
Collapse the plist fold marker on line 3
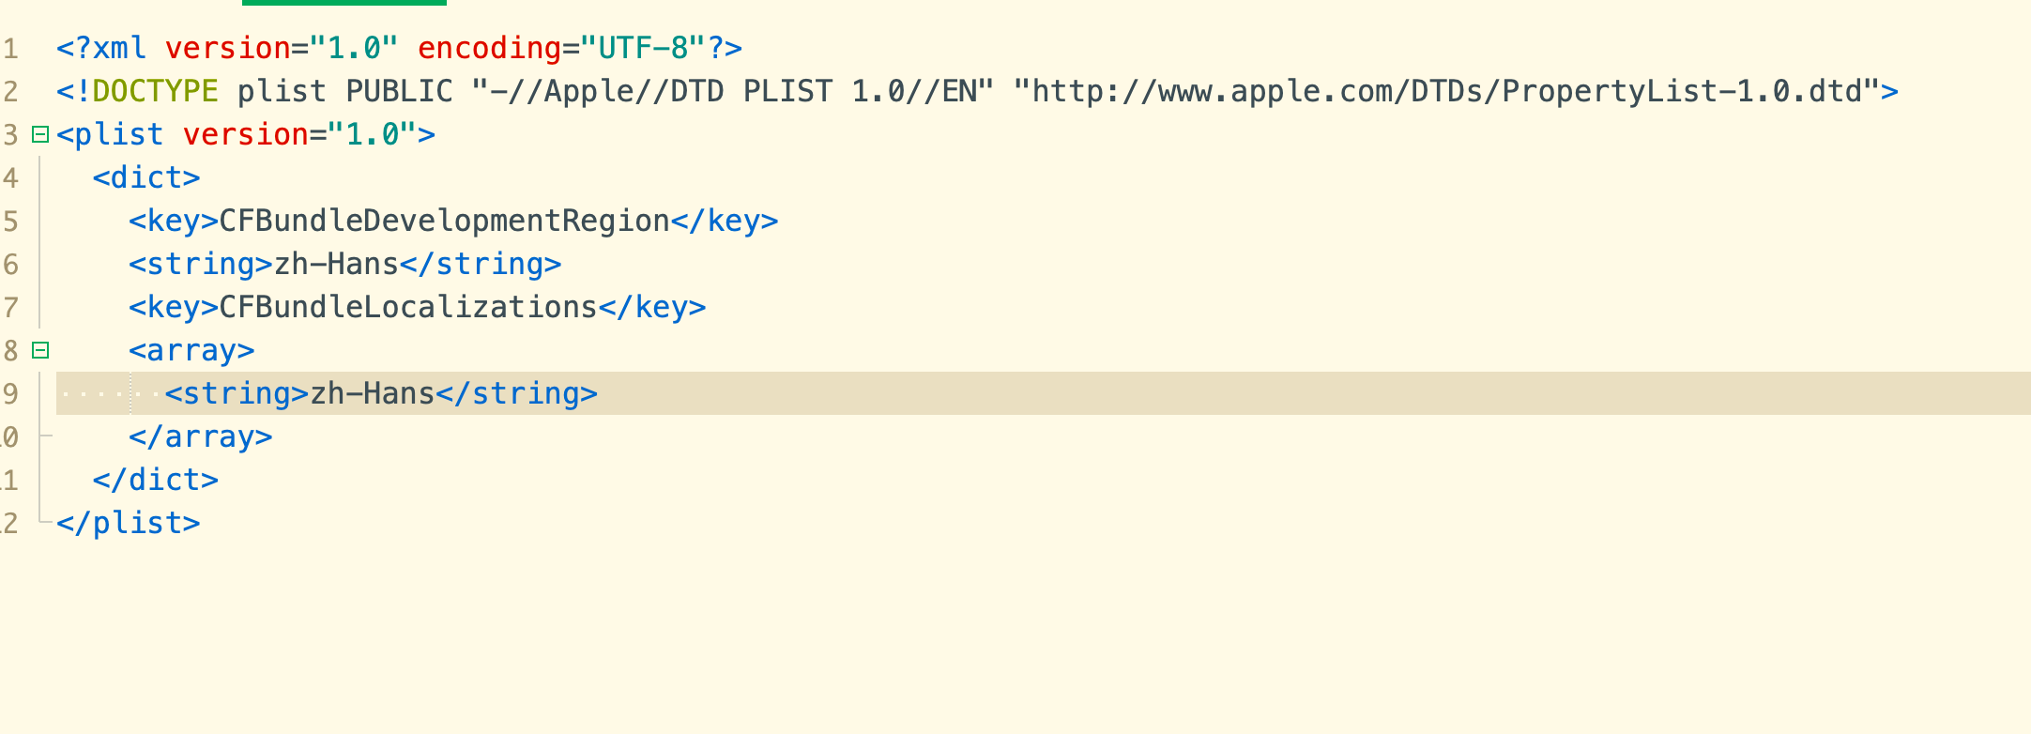point(40,134)
